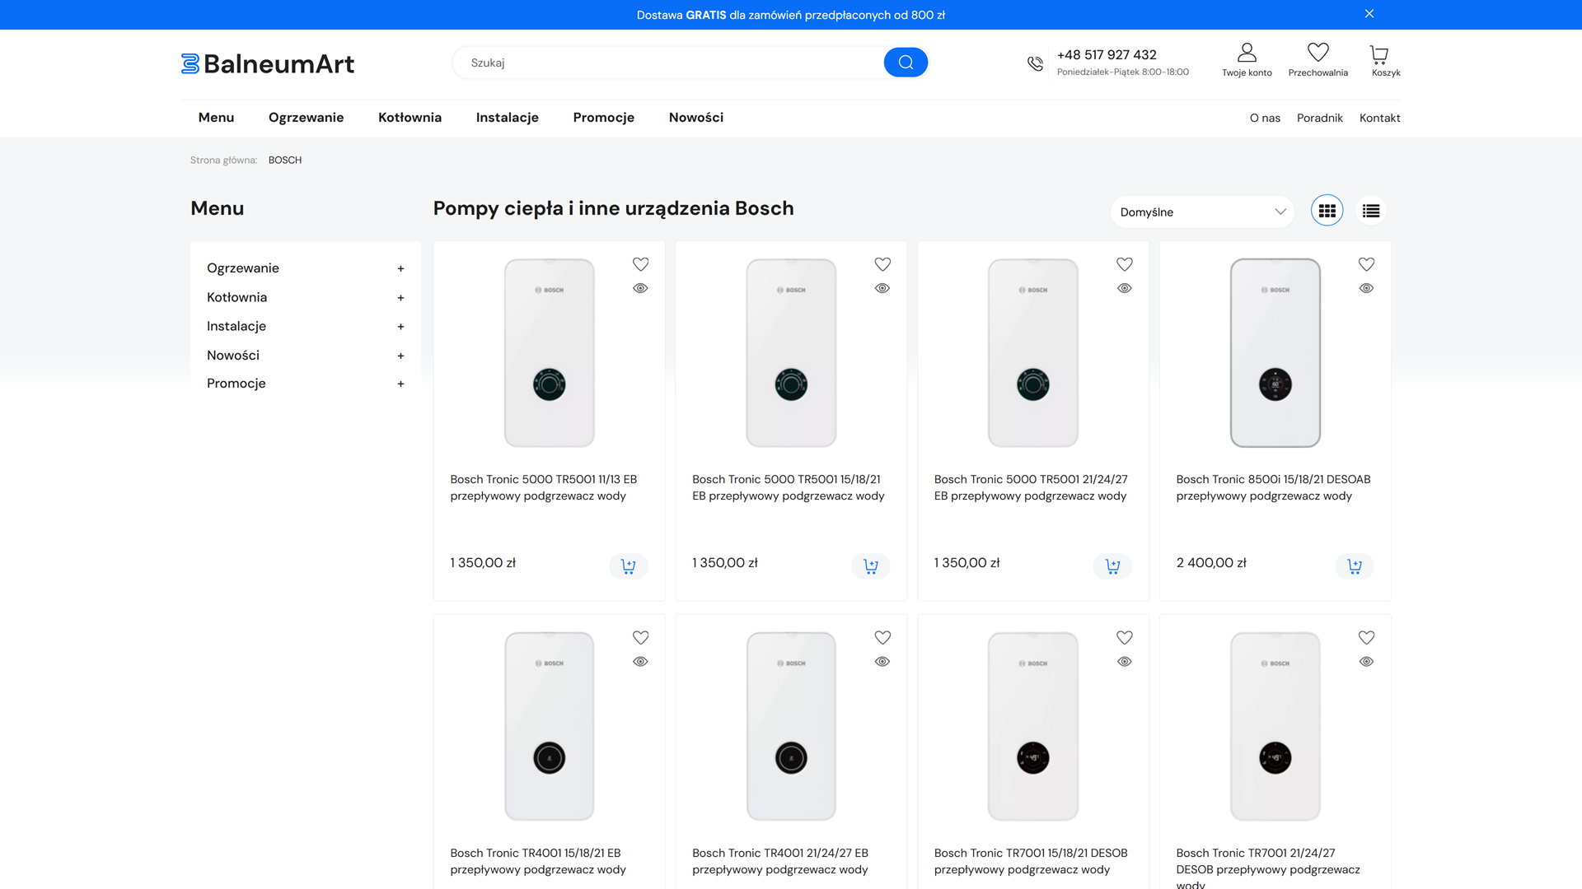Open the Koszyk shopping cart icon
Image resolution: width=1582 pixels, height=889 pixels.
pyautogui.click(x=1379, y=55)
